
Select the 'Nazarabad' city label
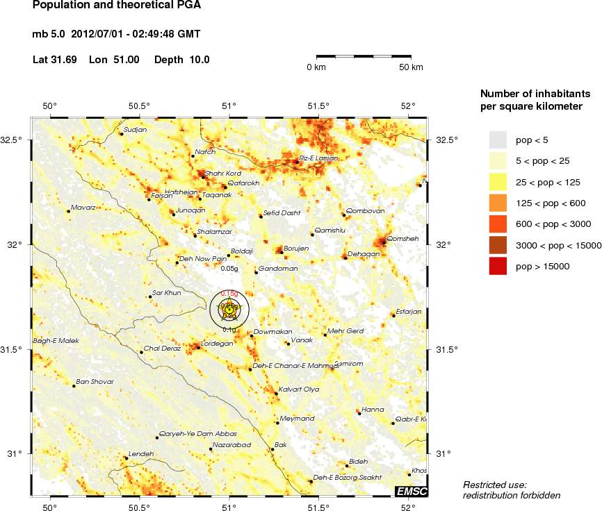coord(232,444)
